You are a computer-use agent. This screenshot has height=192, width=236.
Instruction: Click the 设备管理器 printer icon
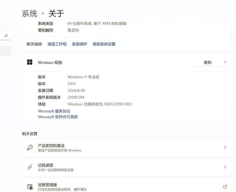[30, 187]
